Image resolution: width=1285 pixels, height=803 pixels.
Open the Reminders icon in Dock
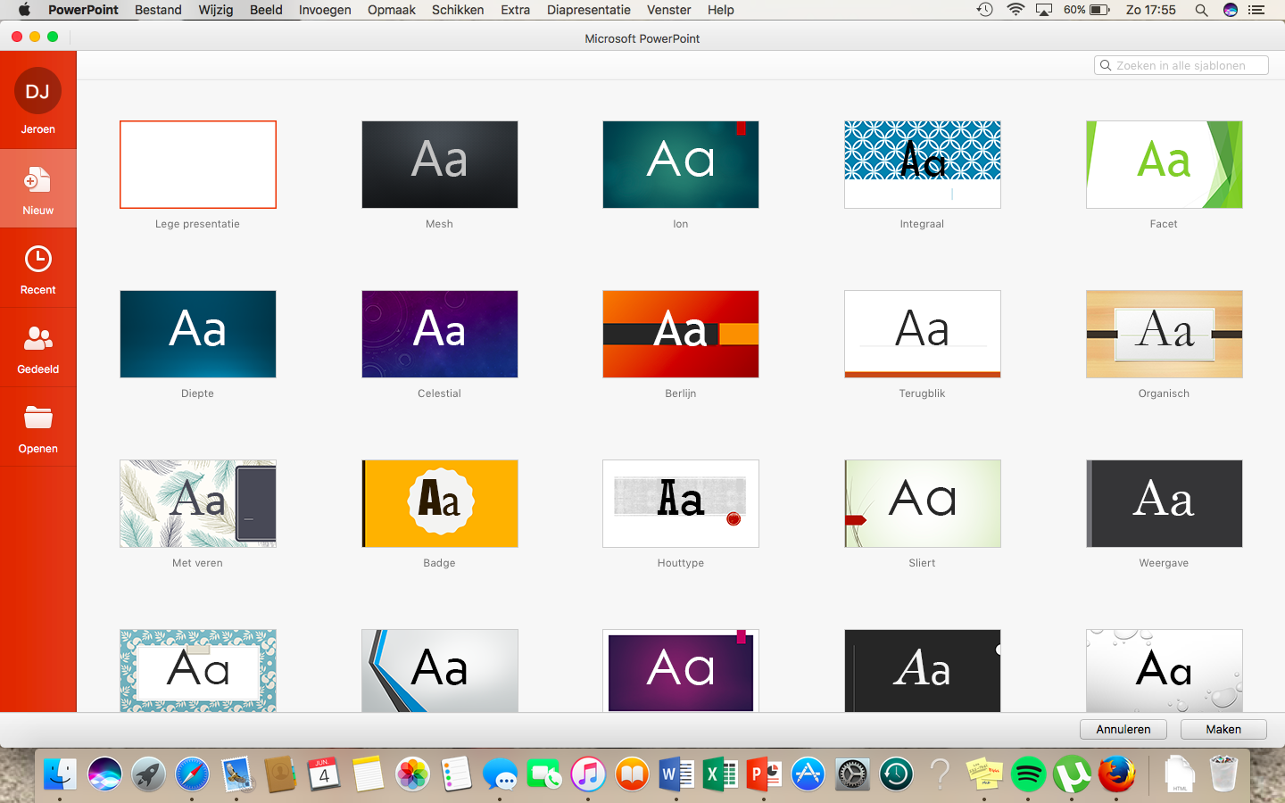pos(456,774)
